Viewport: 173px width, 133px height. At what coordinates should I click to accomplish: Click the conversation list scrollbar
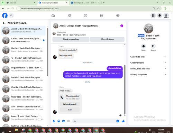point(47,52)
